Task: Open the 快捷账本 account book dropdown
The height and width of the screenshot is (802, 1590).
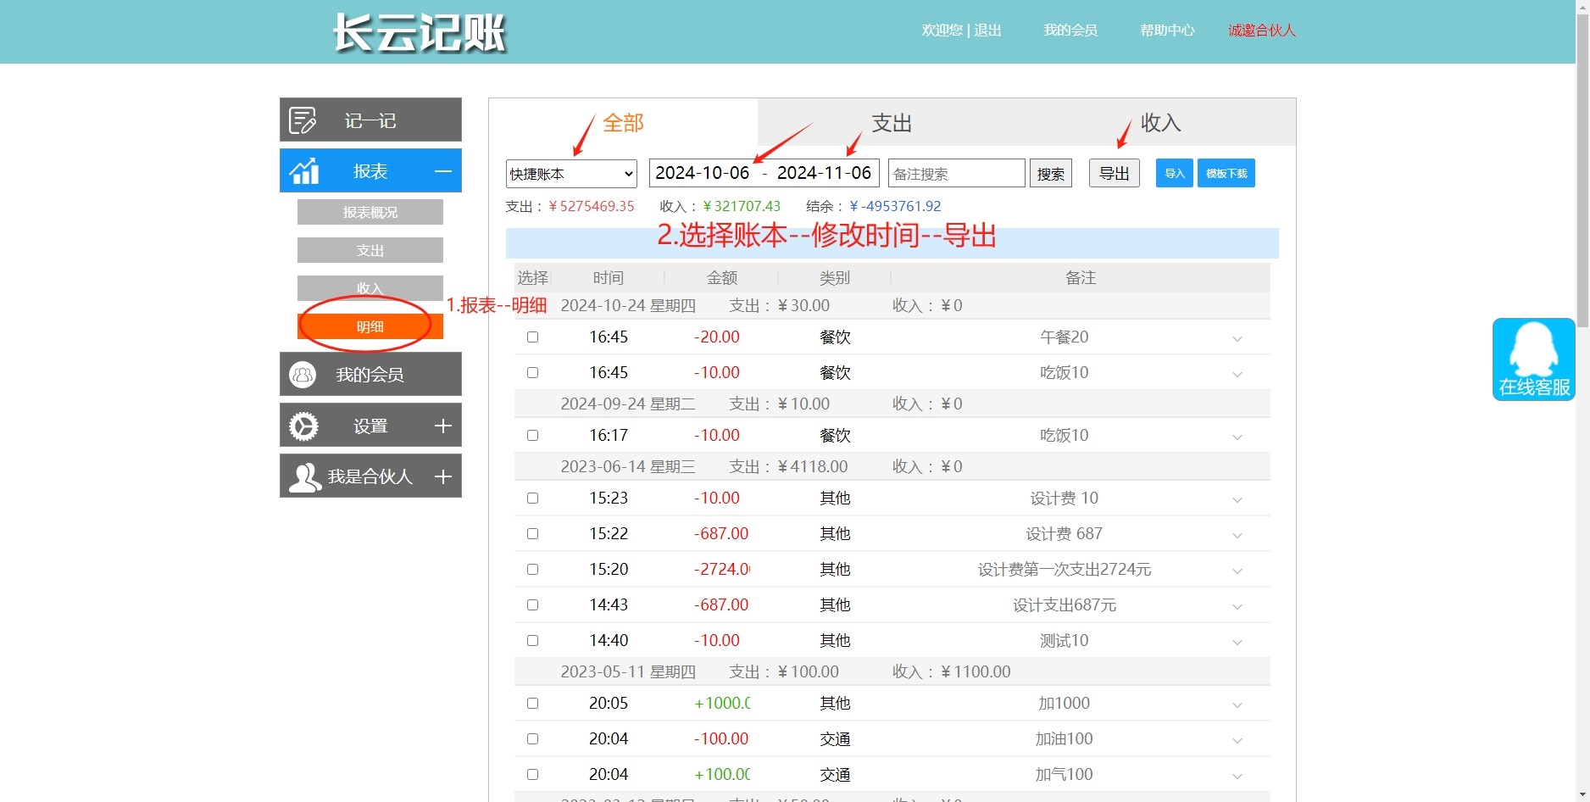Action: point(571,174)
